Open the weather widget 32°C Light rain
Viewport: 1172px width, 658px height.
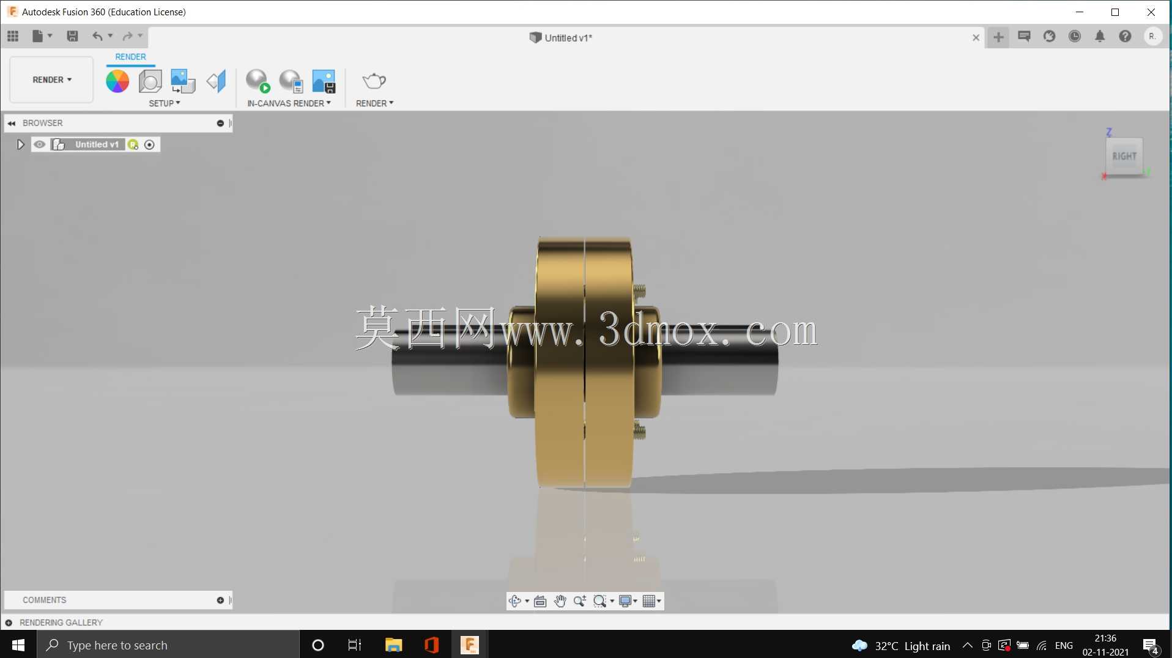(901, 646)
